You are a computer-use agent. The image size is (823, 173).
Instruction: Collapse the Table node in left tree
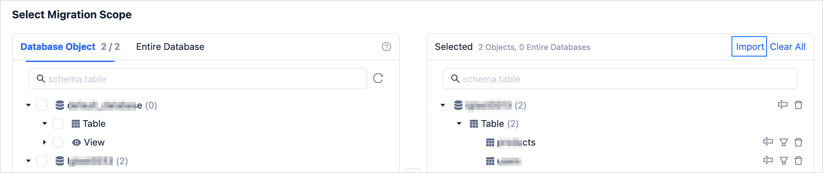pos(45,124)
